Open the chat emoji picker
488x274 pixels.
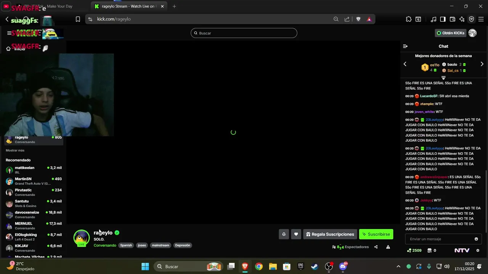click(476, 239)
